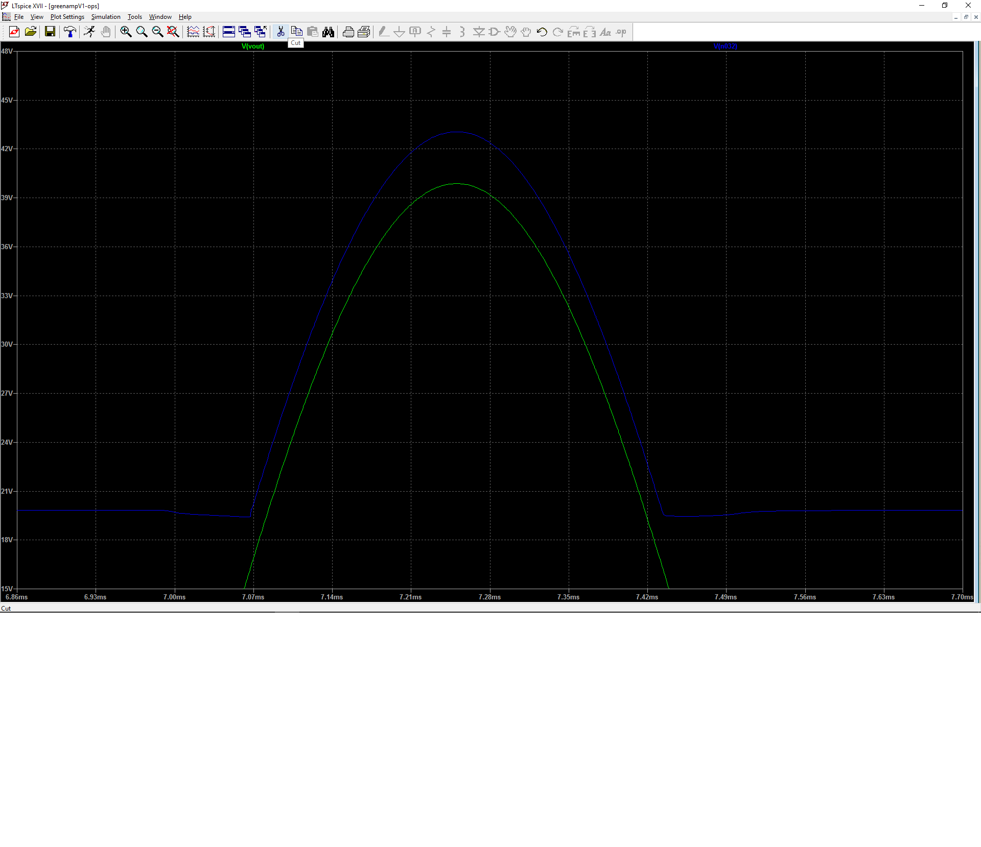
Task: Open Control Panel hammer icon
Action: click(69, 32)
